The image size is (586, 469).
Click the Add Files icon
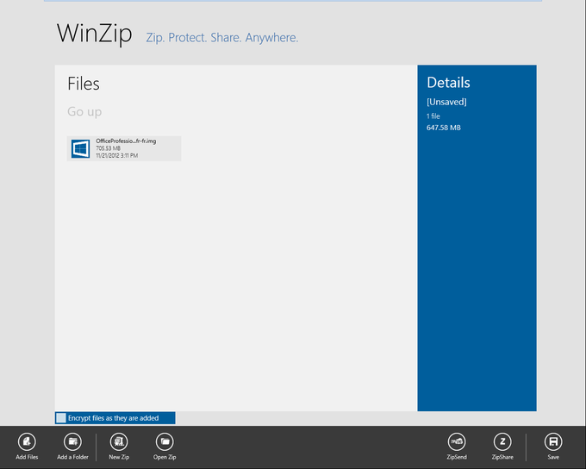[27, 441]
